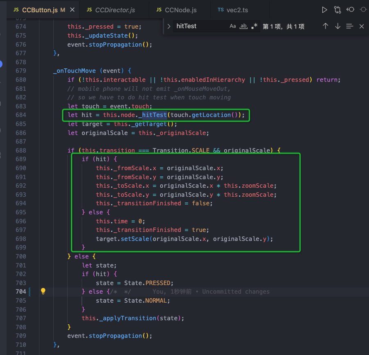Click the highlighted _hitTest word on line 684
The width and height of the screenshot is (369, 355).
coord(153,115)
